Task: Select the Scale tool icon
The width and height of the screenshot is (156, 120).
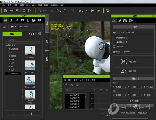Action: tap(72, 11)
